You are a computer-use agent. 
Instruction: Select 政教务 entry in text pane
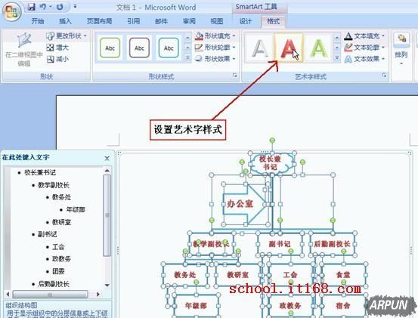61,259
